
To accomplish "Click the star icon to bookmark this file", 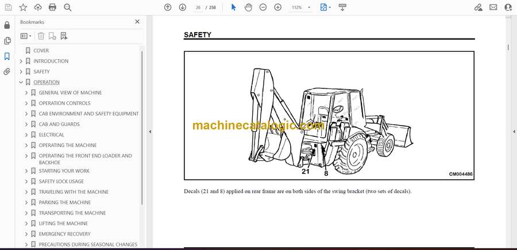I will click(23, 7).
